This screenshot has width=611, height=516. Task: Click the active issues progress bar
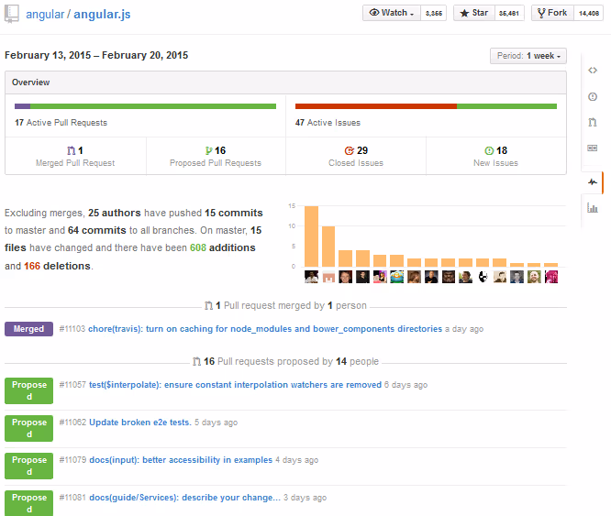click(x=426, y=106)
